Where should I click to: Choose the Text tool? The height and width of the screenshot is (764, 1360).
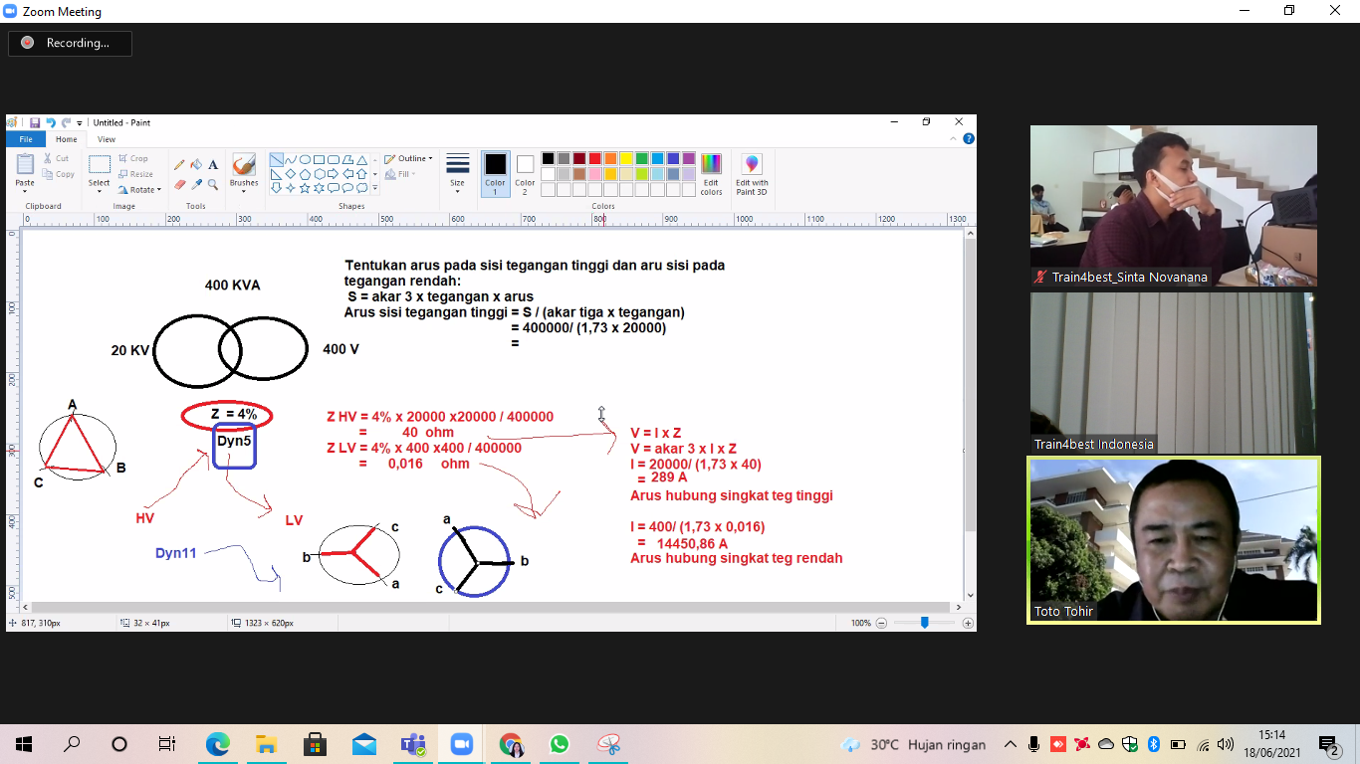[213, 164]
